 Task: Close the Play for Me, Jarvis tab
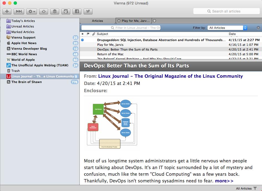pos(119,21)
